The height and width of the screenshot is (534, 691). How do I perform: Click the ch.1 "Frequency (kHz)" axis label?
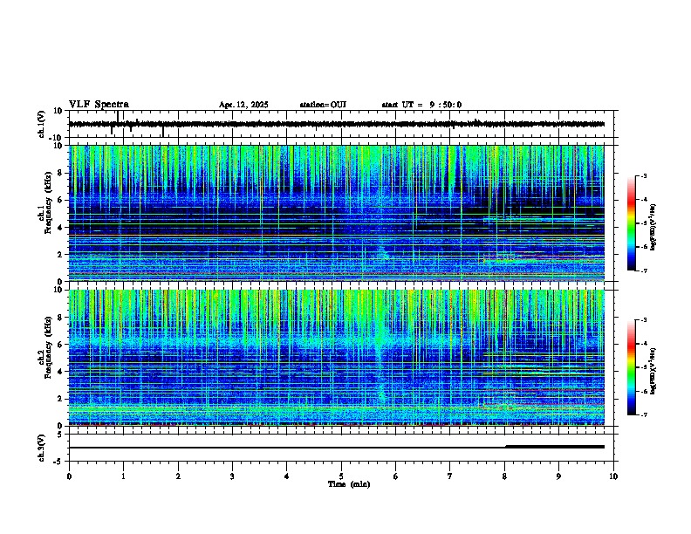coord(48,202)
